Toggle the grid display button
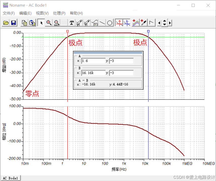This screenshot has height=181, width=216. [x=64, y=23]
